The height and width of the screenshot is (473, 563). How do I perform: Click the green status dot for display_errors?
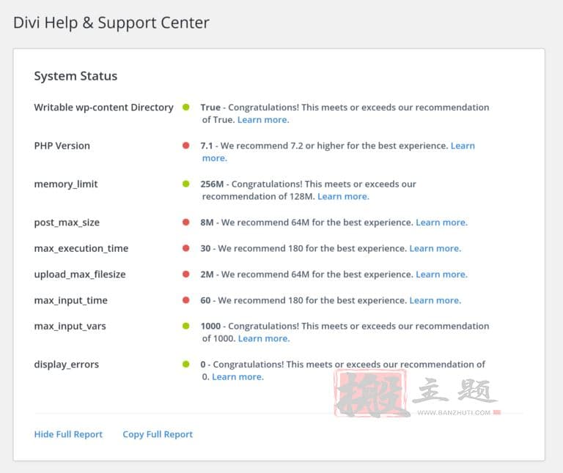coord(185,364)
